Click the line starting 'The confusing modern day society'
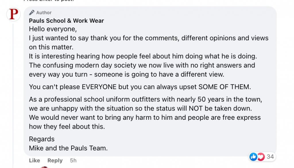 (142, 65)
